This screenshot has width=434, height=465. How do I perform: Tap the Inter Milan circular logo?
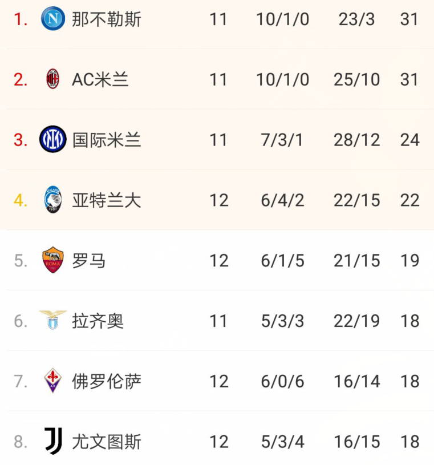pos(53,139)
